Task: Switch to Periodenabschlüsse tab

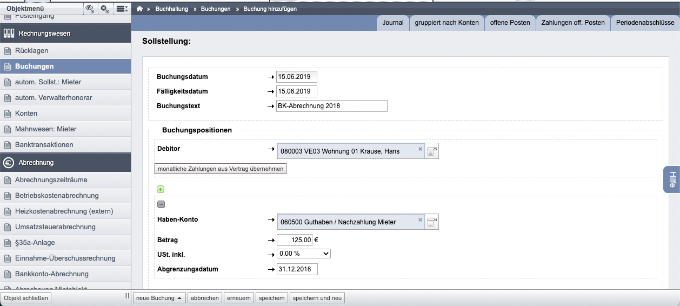Action: 645,23
